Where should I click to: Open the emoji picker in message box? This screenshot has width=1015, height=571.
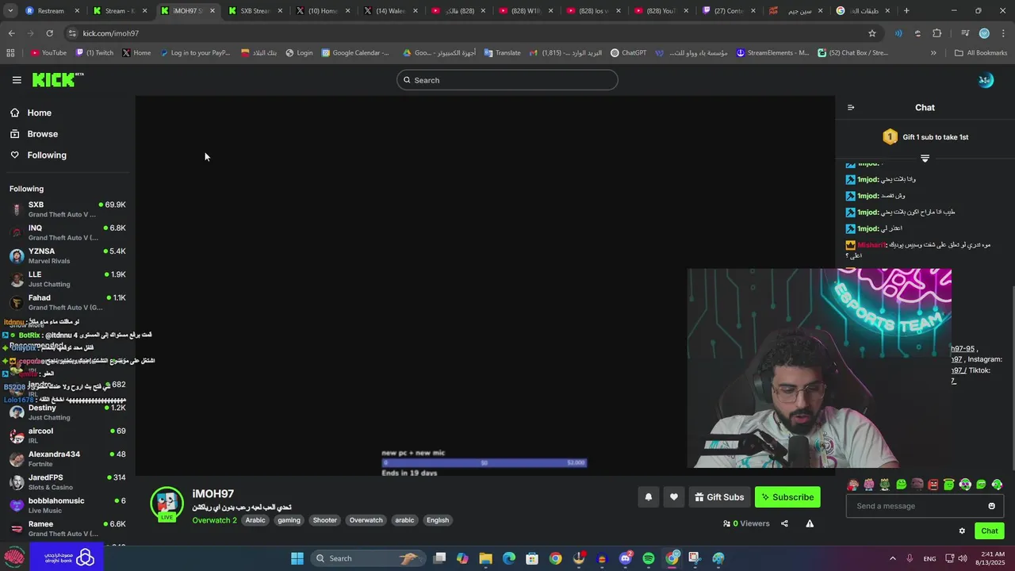coord(991,506)
